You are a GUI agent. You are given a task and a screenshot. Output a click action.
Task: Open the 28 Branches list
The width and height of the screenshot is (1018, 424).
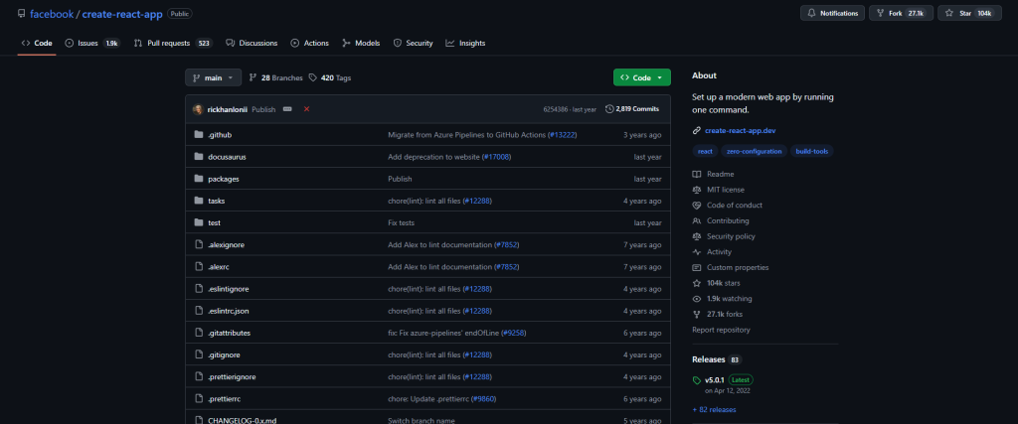tap(276, 77)
